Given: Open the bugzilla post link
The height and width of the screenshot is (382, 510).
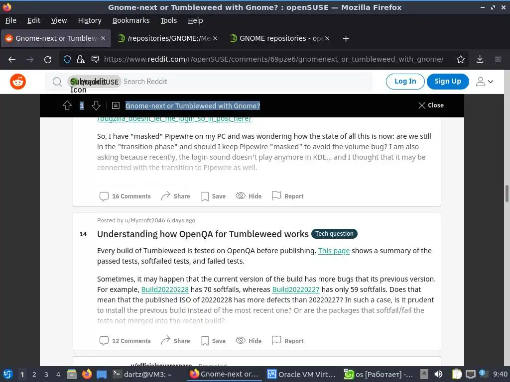Looking at the screenshot, I should [x=174, y=119].
